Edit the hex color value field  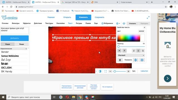142,31
